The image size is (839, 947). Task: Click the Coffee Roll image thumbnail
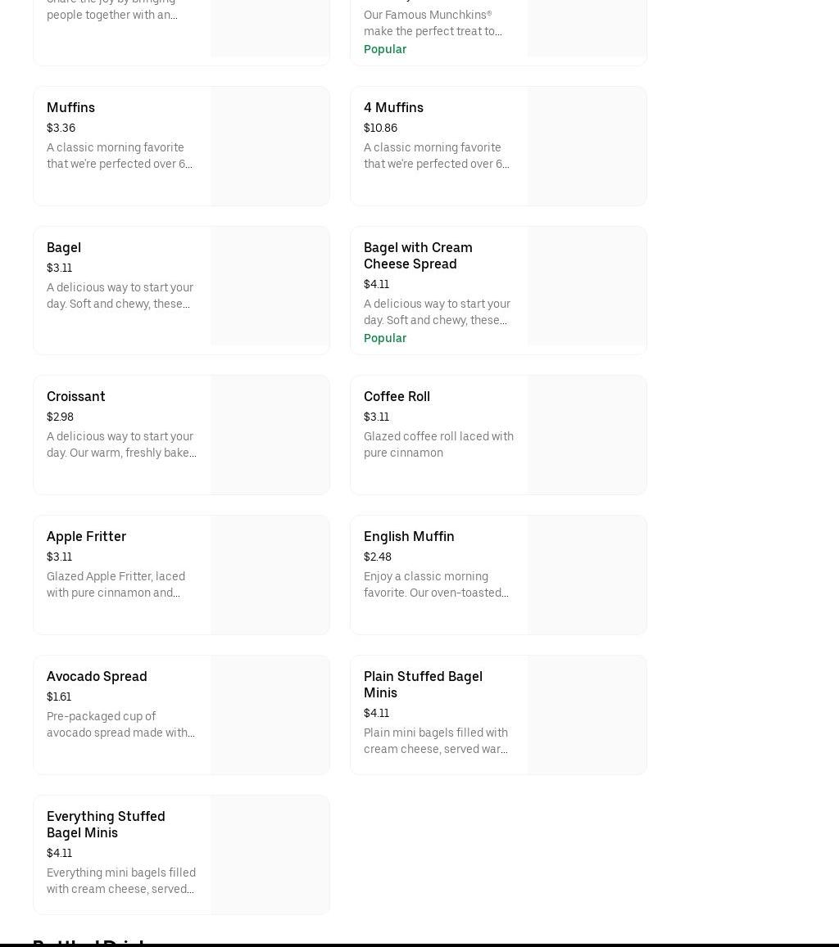pos(587,435)
